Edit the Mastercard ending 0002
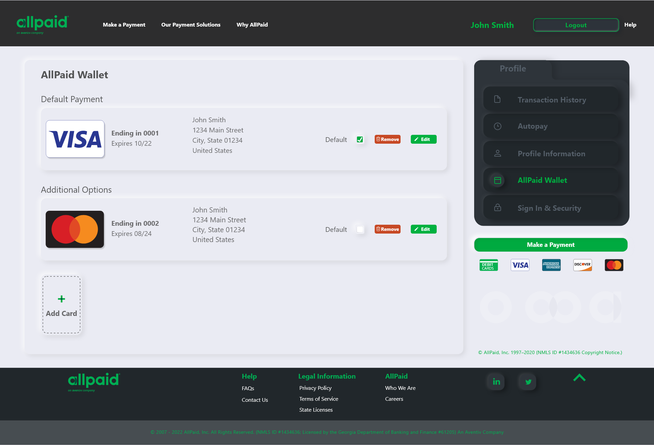The height and width of the screenshot is (445, 654). click(x=423, y=229)
